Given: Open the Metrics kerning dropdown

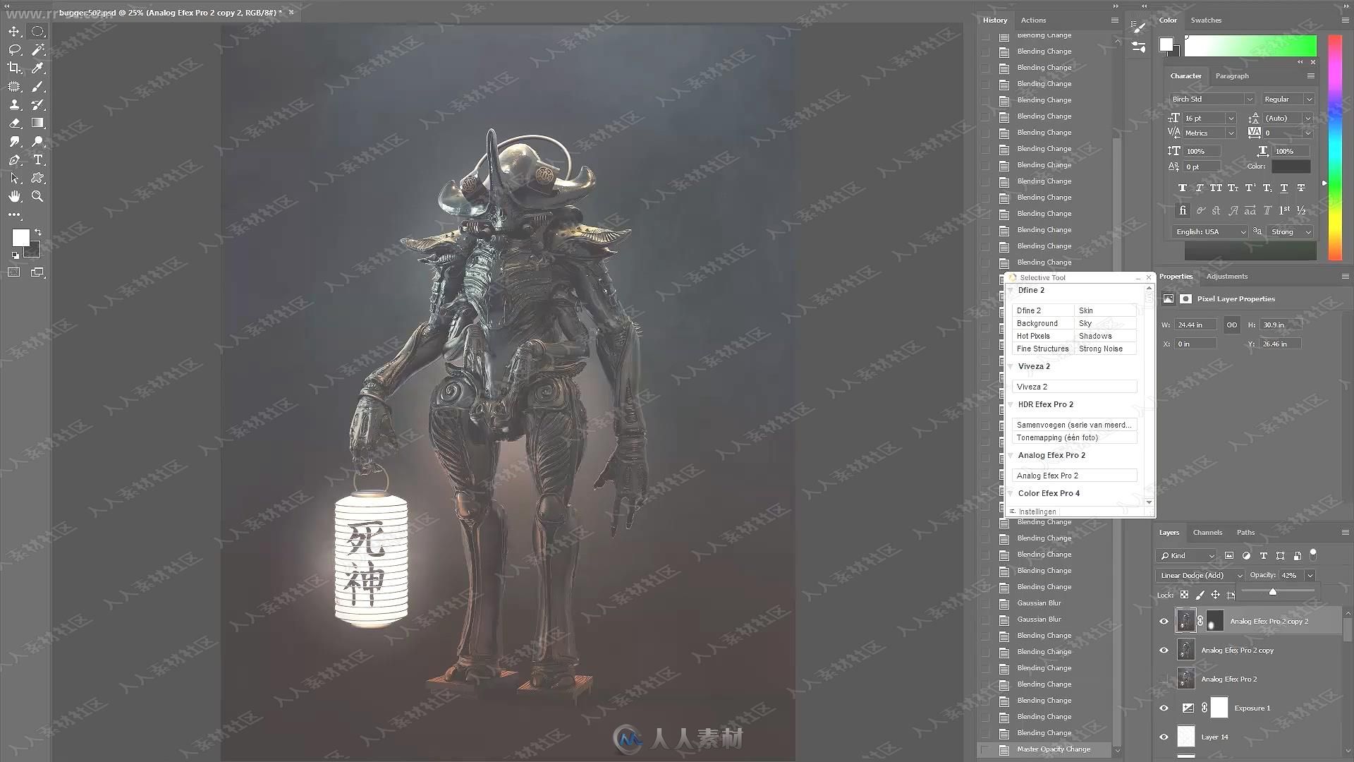Looking at the screenshot, I should [x=1231, y=133].
